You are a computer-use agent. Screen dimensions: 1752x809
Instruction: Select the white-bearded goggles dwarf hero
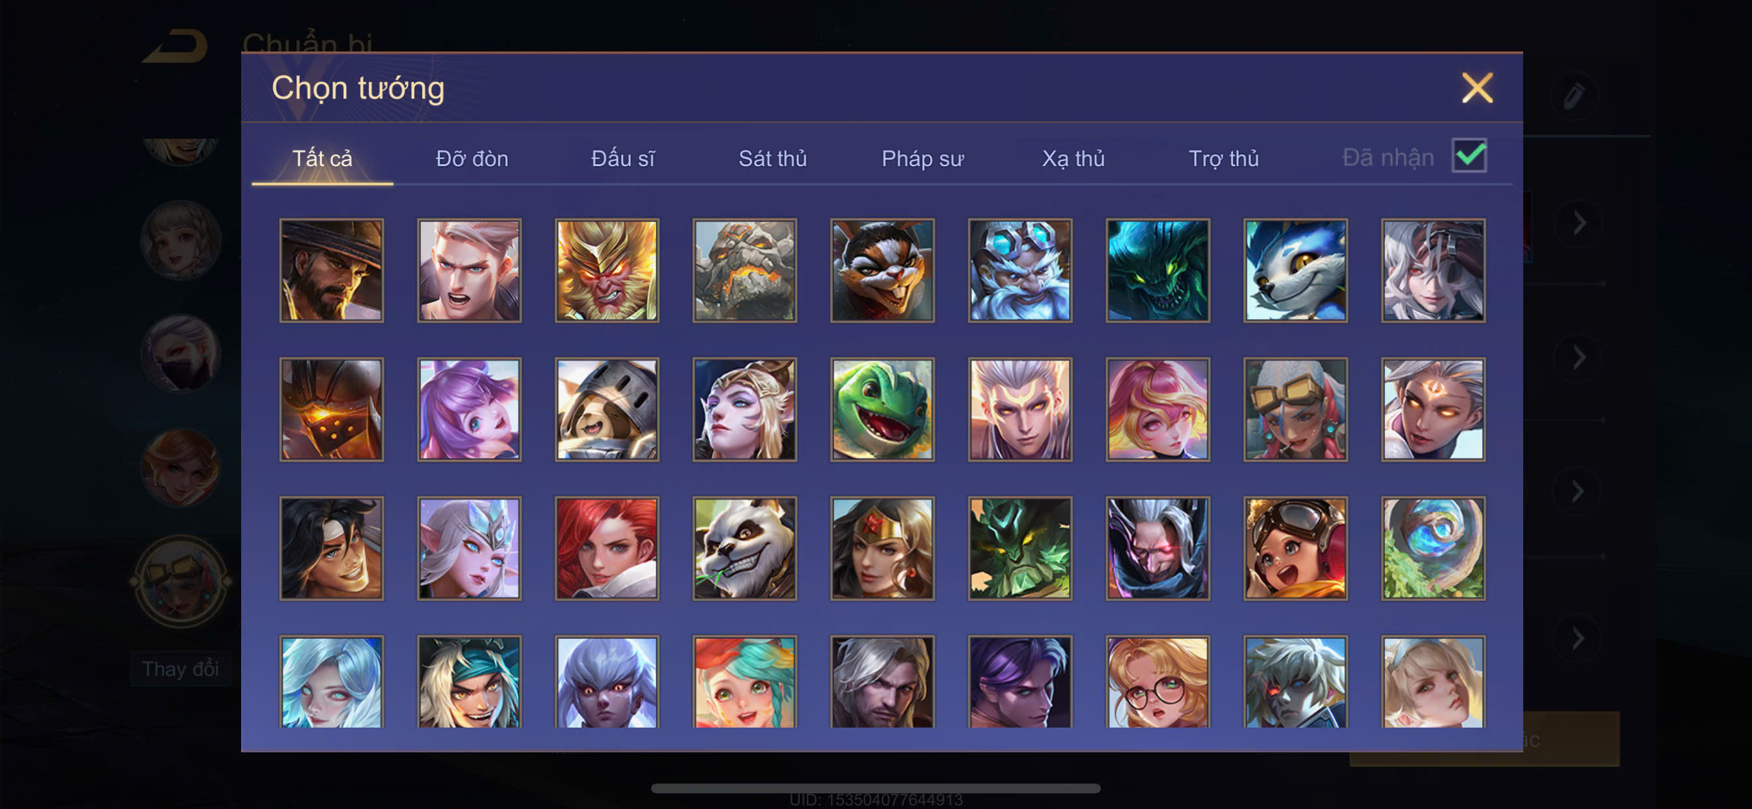[x=1019, y=270]
